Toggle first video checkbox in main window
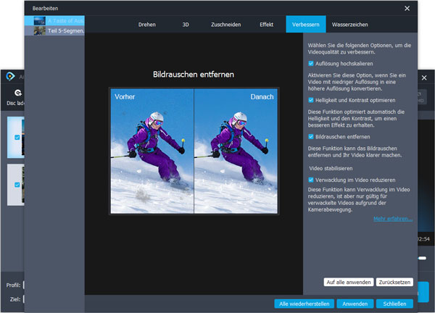The width and height of the screenshot is (435, 313). pos(17,137)
